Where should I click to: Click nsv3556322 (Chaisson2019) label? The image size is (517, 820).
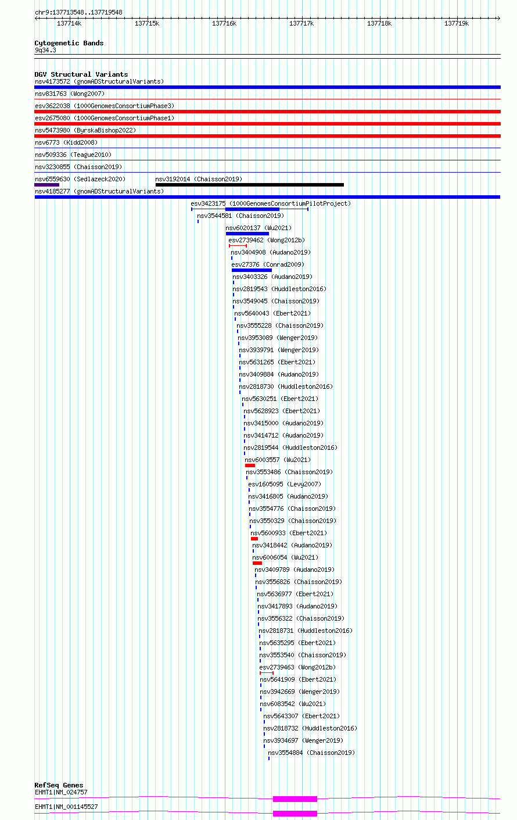tap(301, 618)
